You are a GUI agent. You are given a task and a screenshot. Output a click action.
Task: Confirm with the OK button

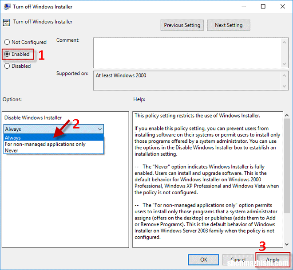tap(203, 260)
